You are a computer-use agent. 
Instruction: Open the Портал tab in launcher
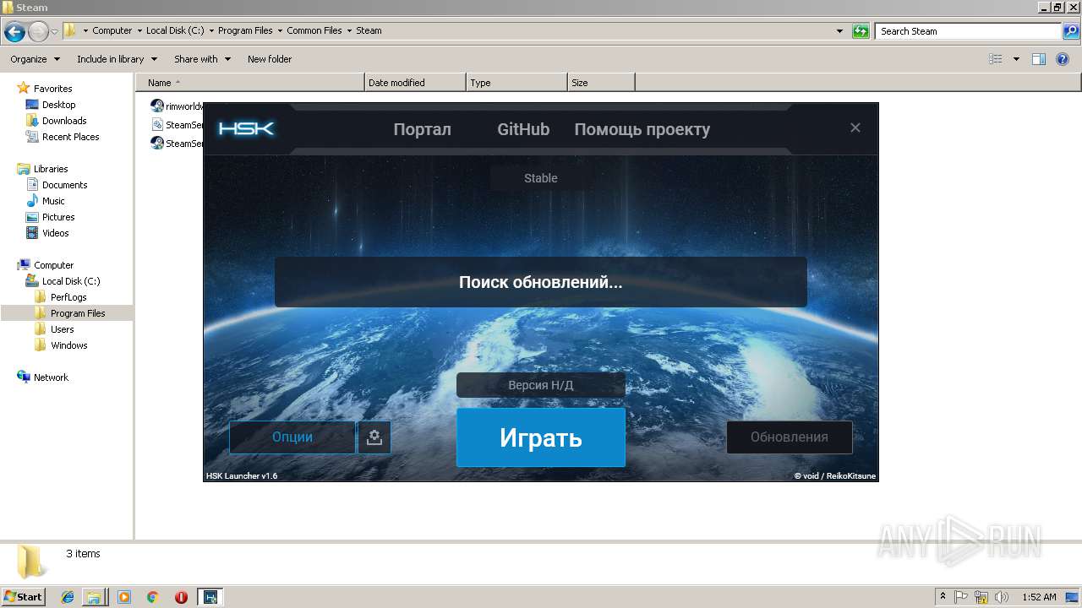422,129
